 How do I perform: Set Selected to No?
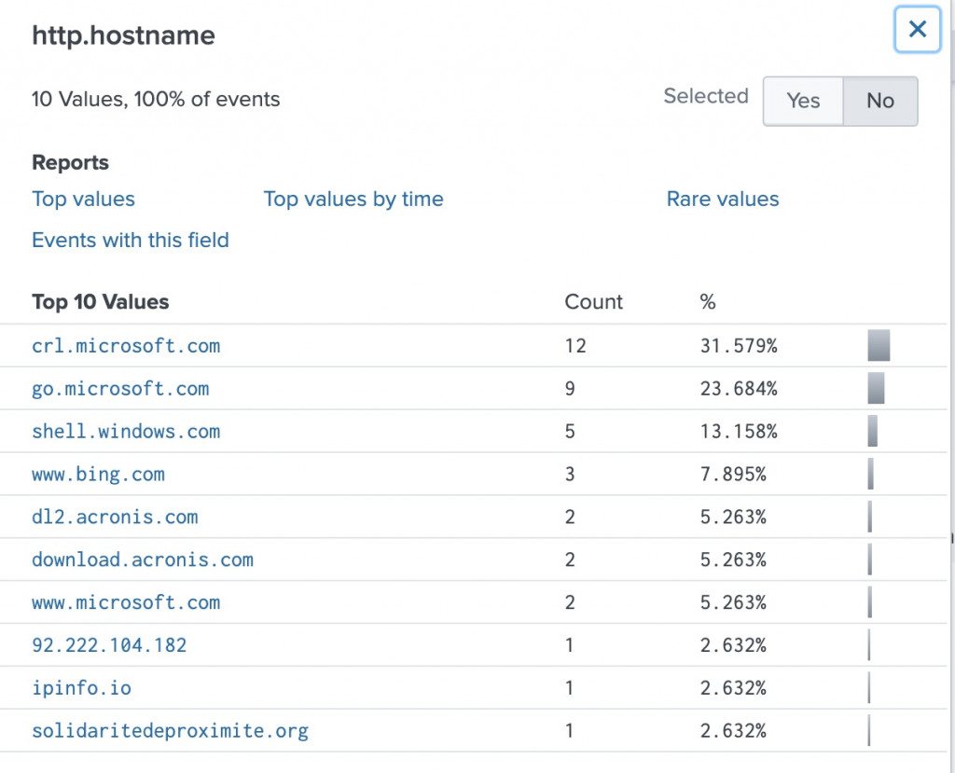(879, 101)
